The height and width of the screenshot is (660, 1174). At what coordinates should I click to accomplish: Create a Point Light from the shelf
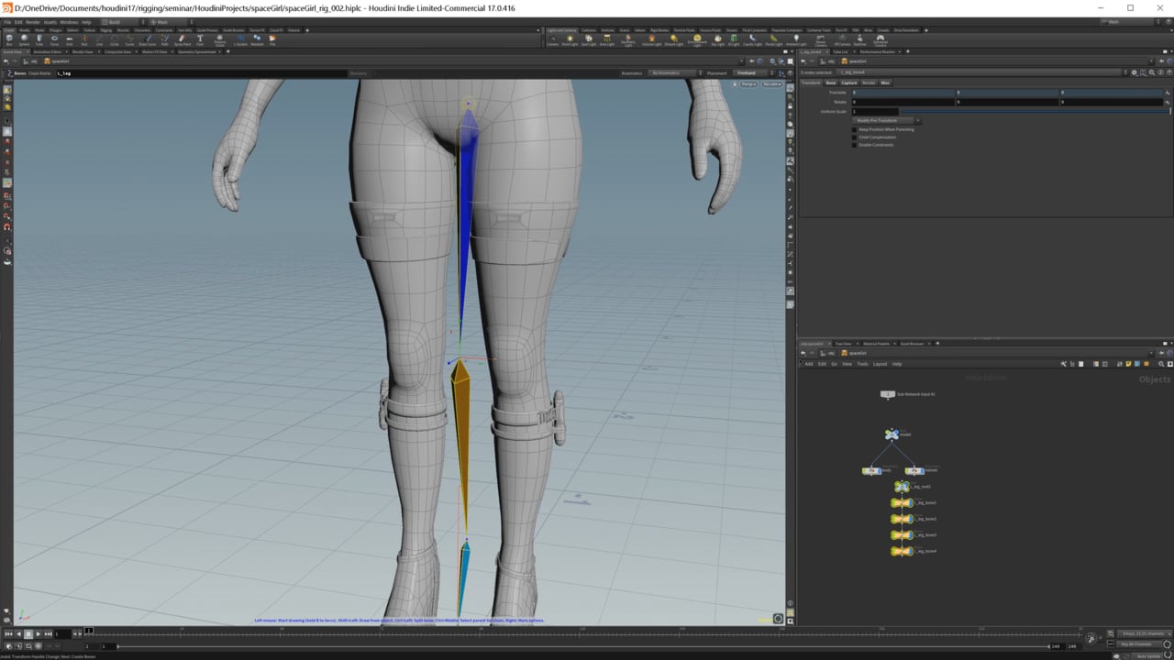pos(570,38)
